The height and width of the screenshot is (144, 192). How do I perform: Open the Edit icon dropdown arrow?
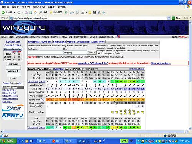(86, 12)
